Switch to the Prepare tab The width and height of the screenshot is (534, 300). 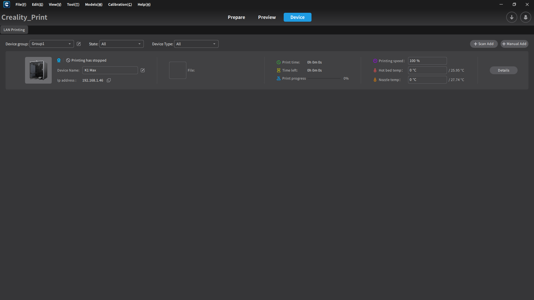(x=236, y=17)
